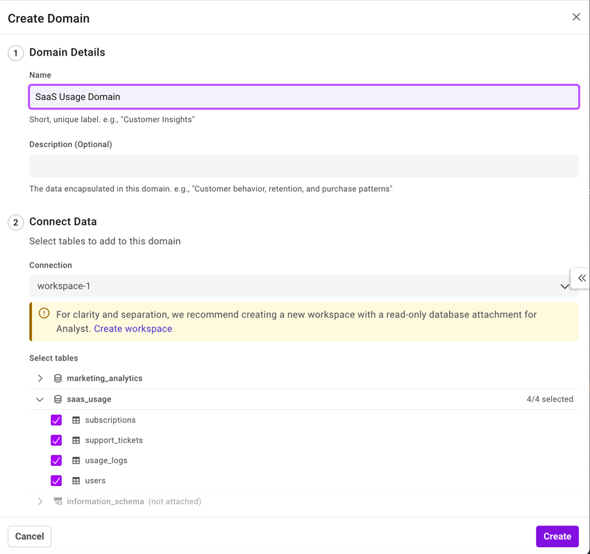Click the table icon next to users
This screenshot has width=590, height=554.
(x=76, y=480)
